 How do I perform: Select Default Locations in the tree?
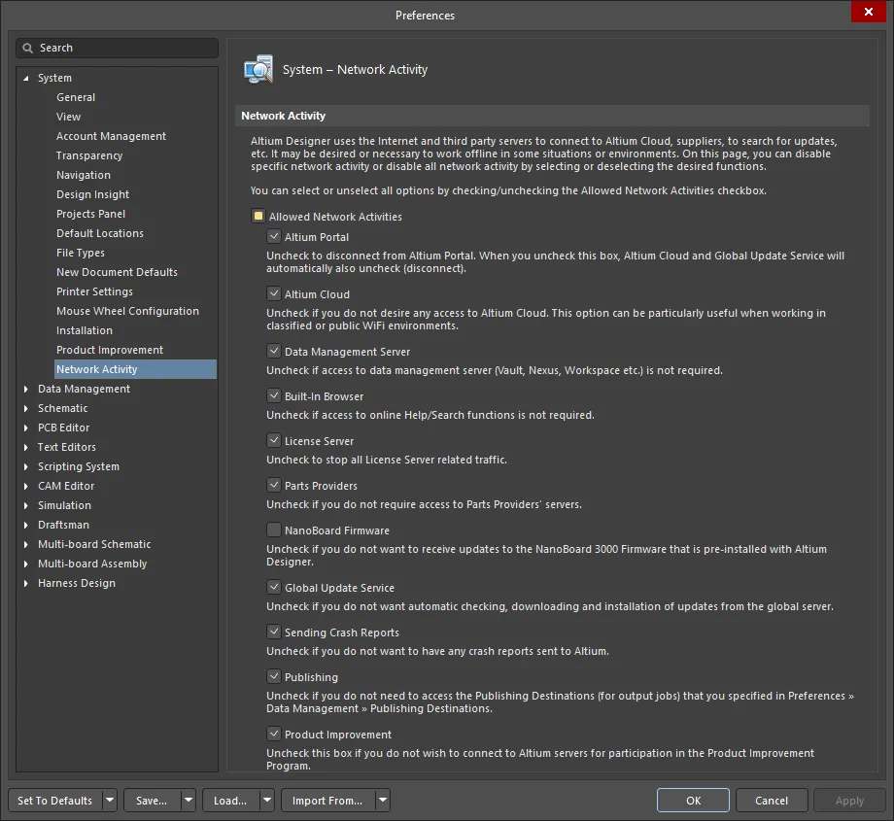point(100,232)
